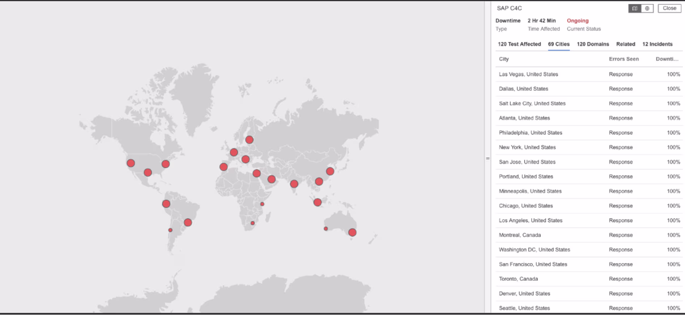
Task: Click the panel divider handle
Action: (488, 158)
